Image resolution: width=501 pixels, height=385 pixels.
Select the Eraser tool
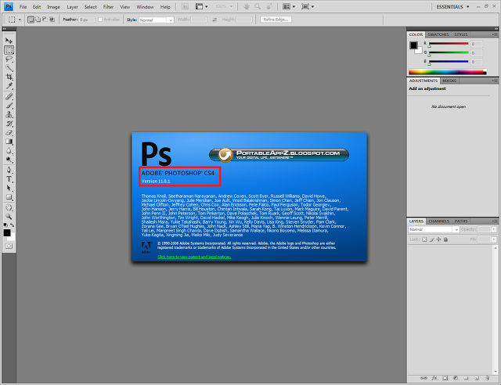(9, 132)
